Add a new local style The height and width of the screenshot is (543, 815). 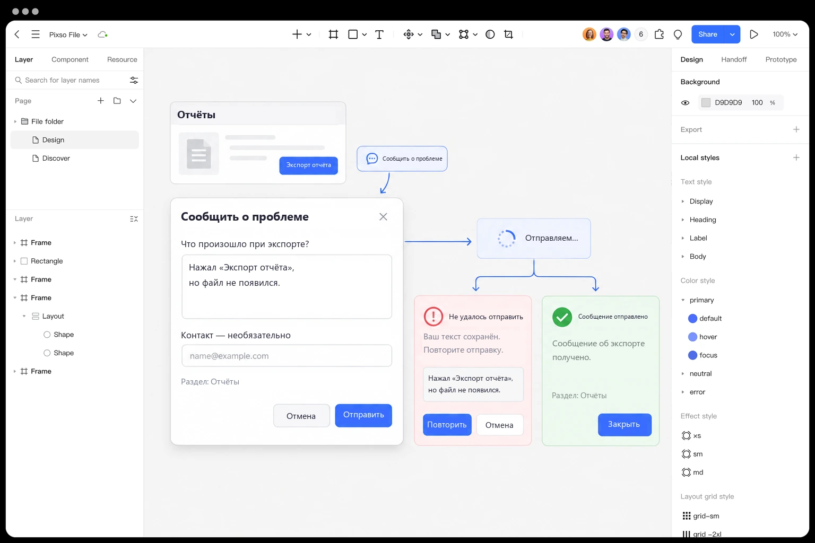pos(796,157)
